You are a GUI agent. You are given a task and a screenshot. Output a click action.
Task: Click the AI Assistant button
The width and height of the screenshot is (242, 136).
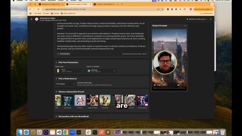(x=64, y=54)
